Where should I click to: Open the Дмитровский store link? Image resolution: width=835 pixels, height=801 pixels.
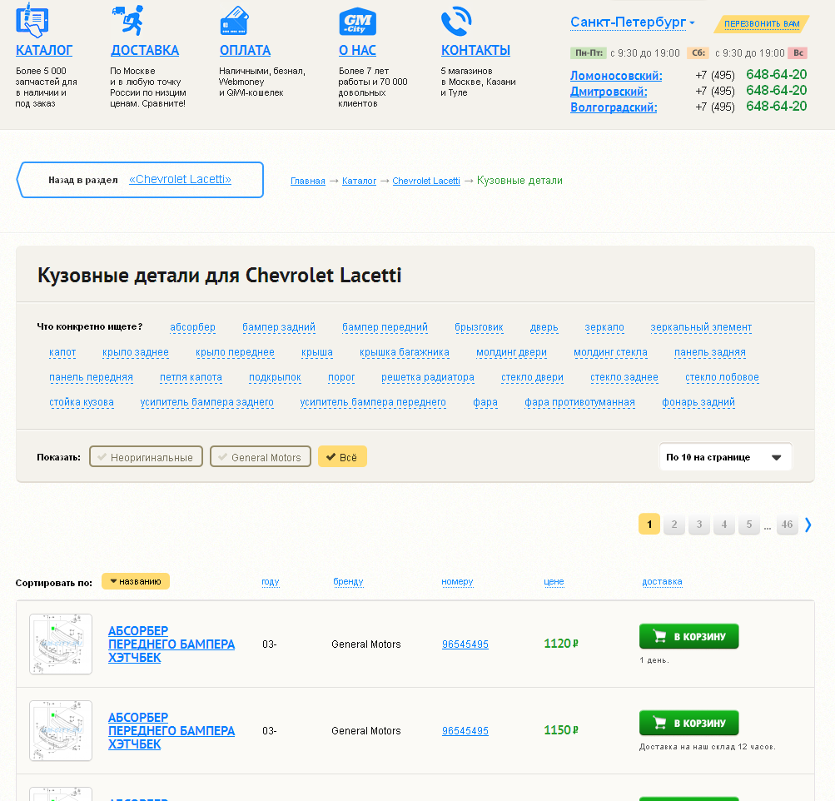[x=609, y=92]
